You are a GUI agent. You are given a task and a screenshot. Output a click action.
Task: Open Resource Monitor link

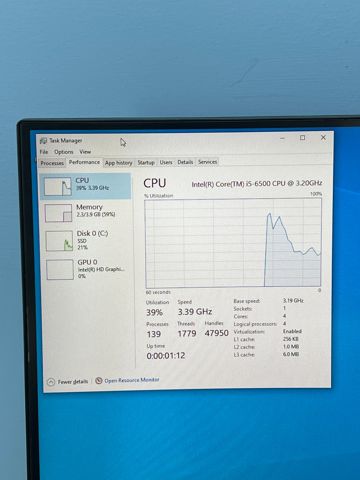coord(132,380)
